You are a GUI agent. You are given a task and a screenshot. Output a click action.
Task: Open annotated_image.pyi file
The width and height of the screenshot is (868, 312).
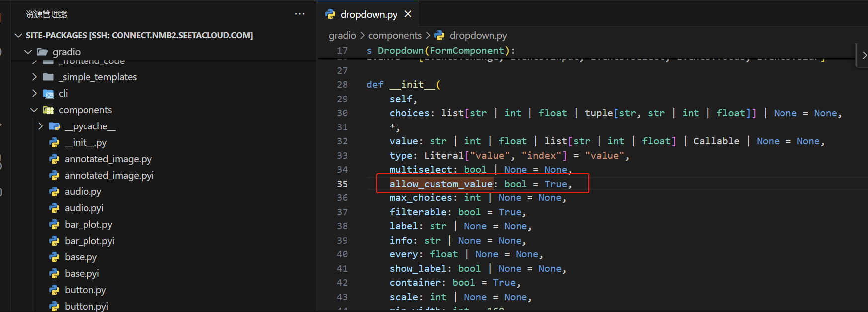click(109, 175)
